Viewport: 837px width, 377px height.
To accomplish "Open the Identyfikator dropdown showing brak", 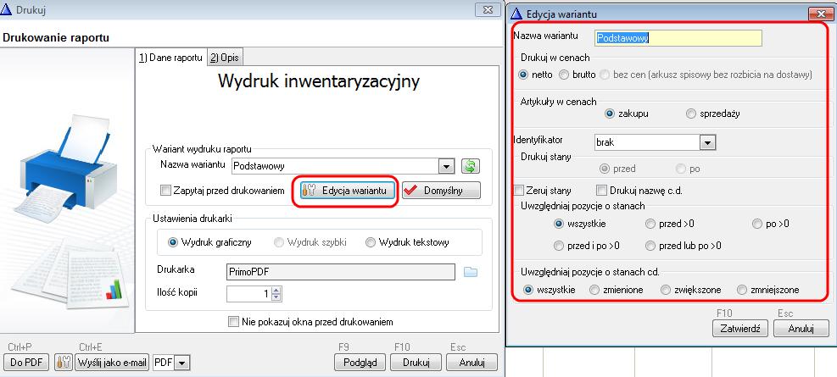I will tap(709, 142).
